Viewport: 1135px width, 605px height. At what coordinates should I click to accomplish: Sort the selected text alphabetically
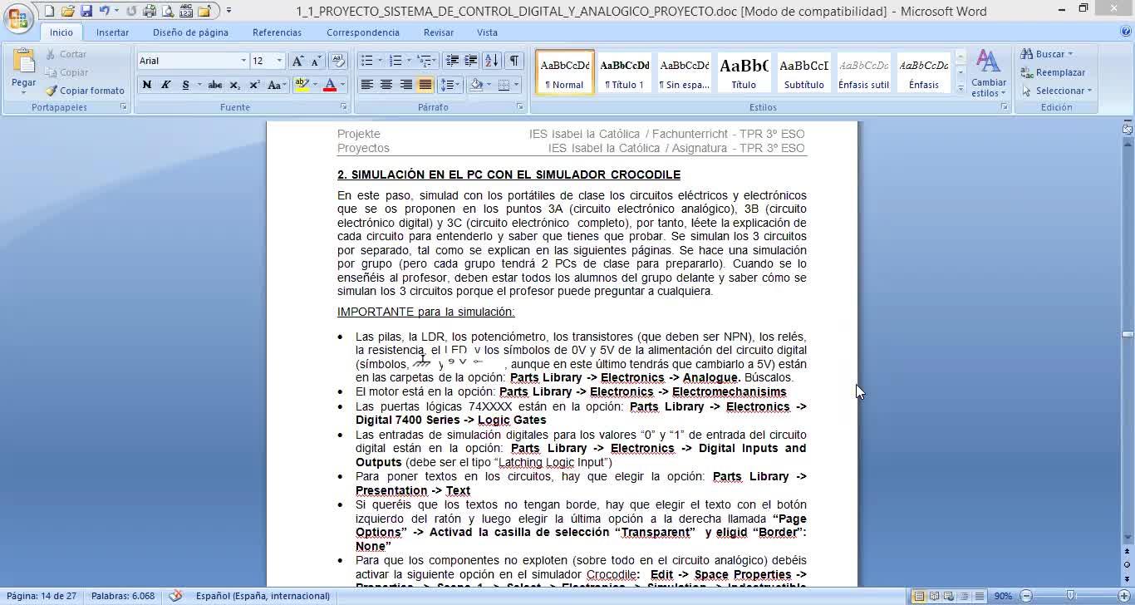[492, 61]
